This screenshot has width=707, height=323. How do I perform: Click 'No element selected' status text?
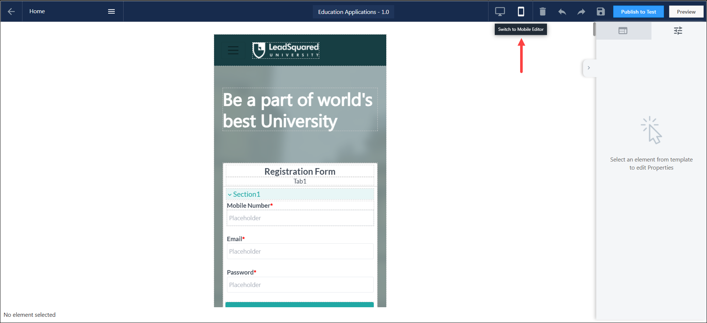[x=29, y=315]
